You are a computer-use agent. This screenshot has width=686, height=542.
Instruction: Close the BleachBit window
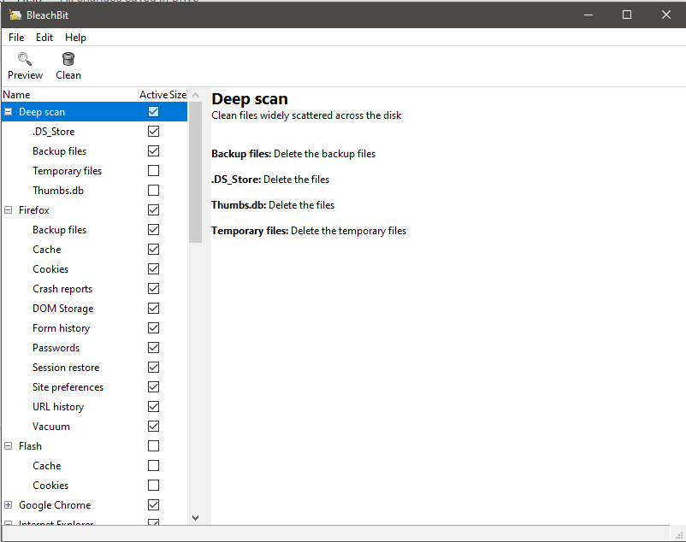(665, 15)
